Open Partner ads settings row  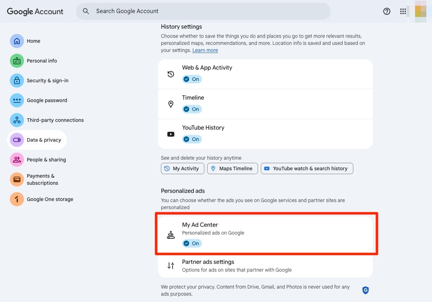pos(265,266)
